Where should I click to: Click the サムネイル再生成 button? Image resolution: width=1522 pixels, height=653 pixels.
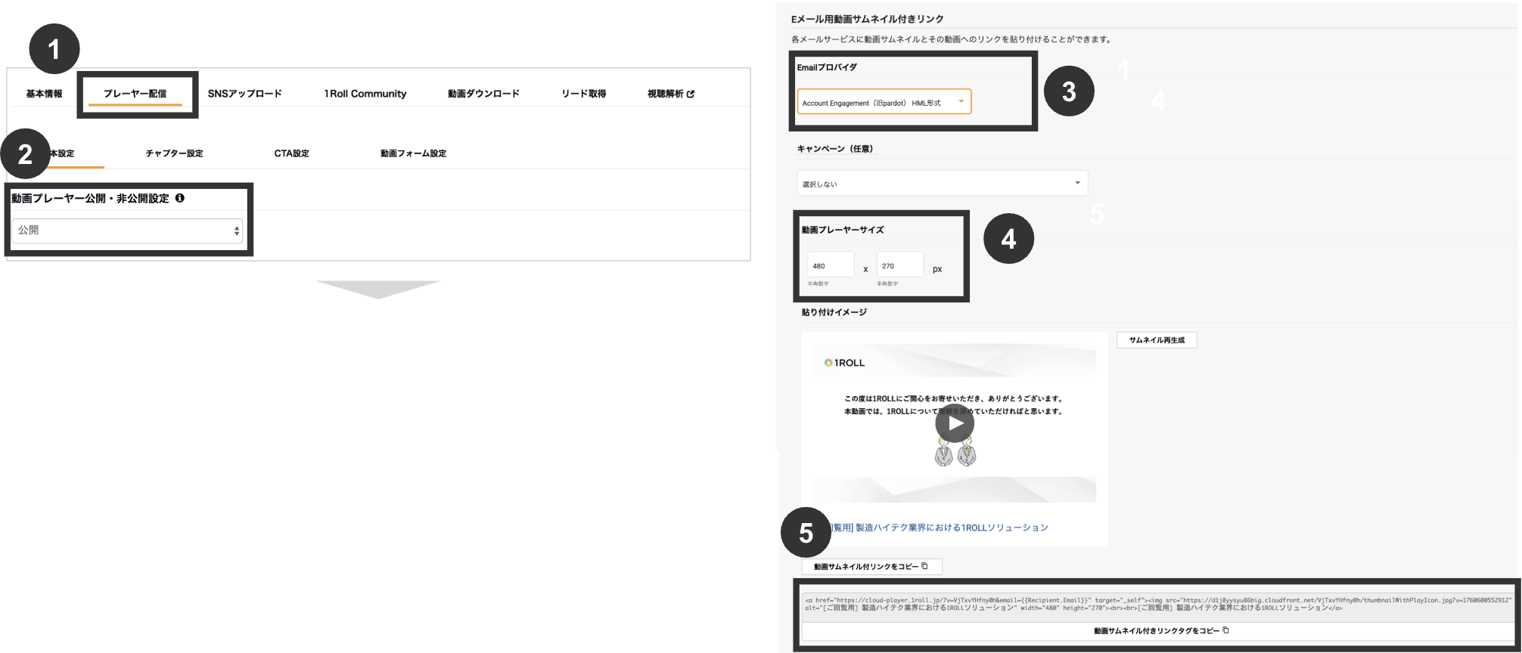(x=1157, y=340)
